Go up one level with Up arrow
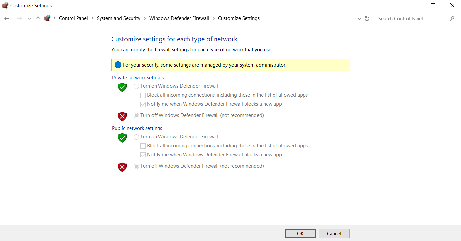This screenshot has width=461, height=241. pos(38,19)
